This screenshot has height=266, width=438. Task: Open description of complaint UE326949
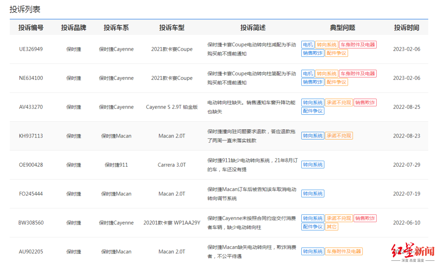(x=252, y=49)
